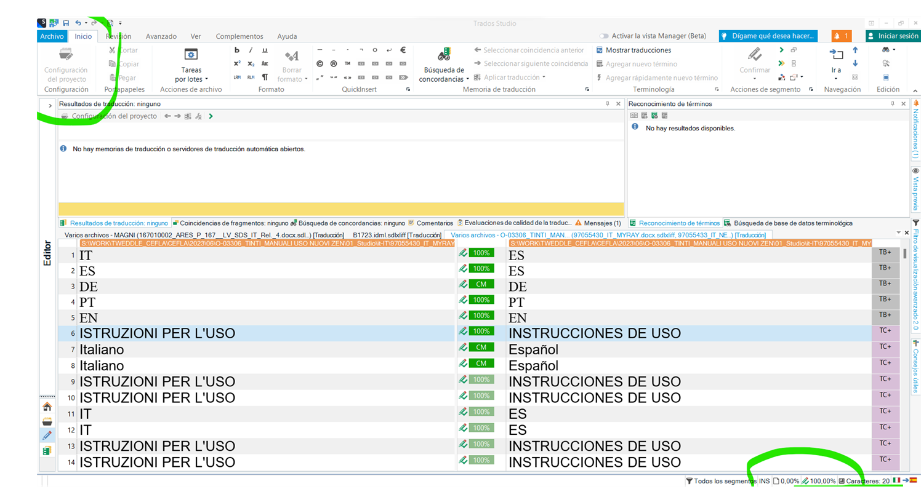Insert the registered ® symbol
Image resolution: width=921 pixels, height=497 pixels.
[333, 64]
